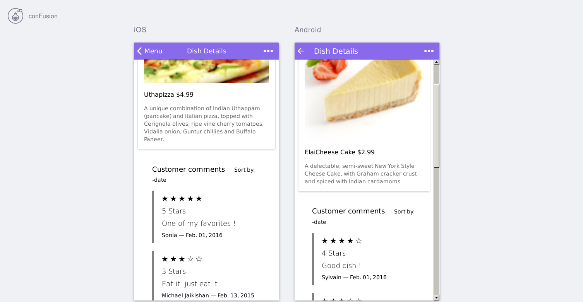Click the five-star rating on Sonia's comment
Viewport: 583px width, 302px height.
pos(182,199)
